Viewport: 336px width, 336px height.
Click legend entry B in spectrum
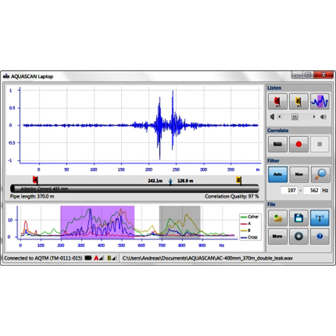(246, 230)
